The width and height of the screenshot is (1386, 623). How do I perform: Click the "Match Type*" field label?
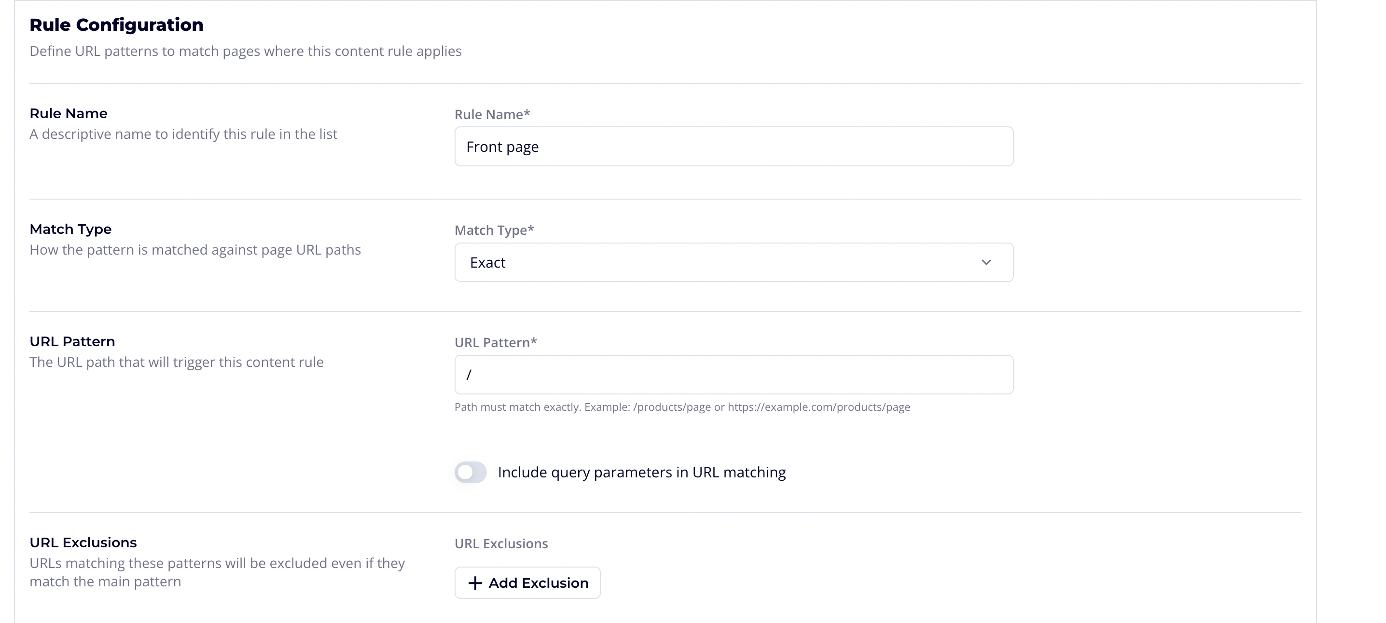494,230
